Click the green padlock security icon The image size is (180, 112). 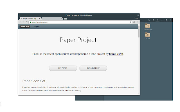tap(30, 22)
